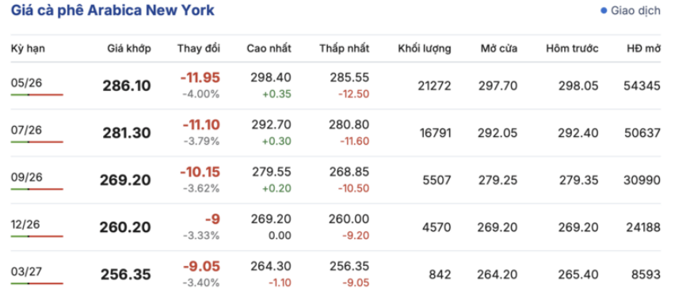The image size is (690, 296).
Task: Click the Giao dịch label
Action: (635, 10)
